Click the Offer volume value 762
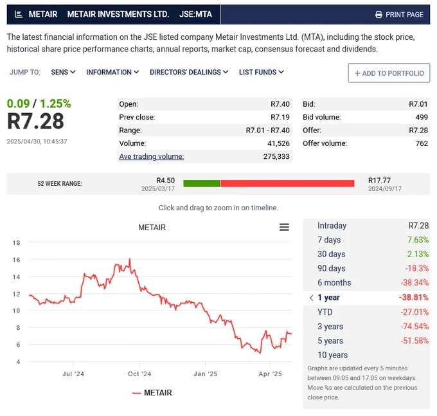Screen dimensions: 437x416 422,143
